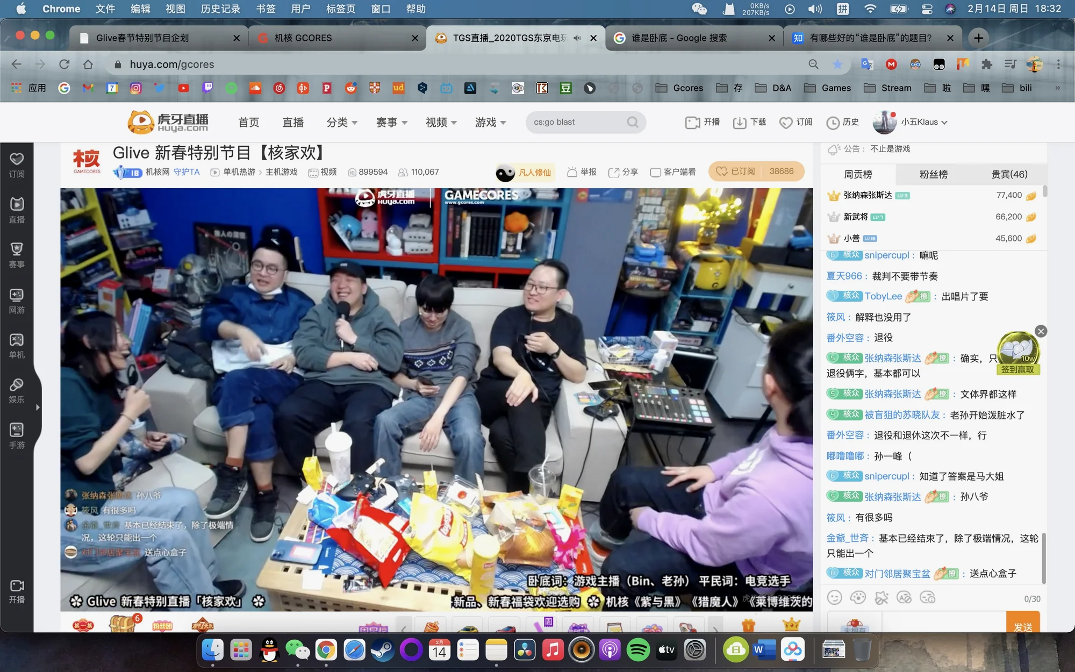Click the 首页 home link
Viewport: 1075px width, 672px height.
248,123
